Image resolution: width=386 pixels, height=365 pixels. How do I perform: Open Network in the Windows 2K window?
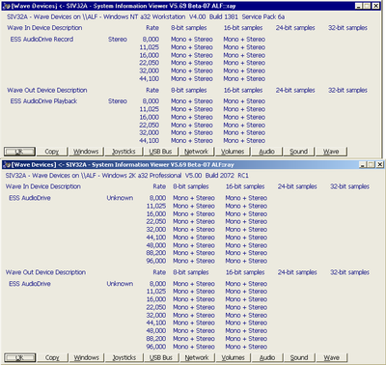[197, 357]
